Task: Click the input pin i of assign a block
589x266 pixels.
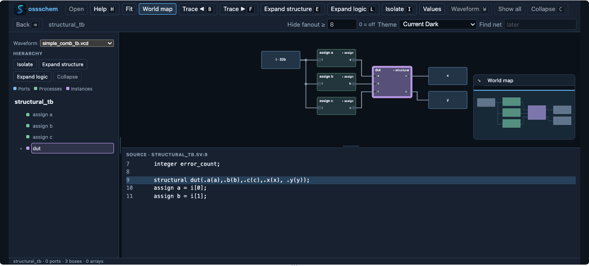Action: 319,60
